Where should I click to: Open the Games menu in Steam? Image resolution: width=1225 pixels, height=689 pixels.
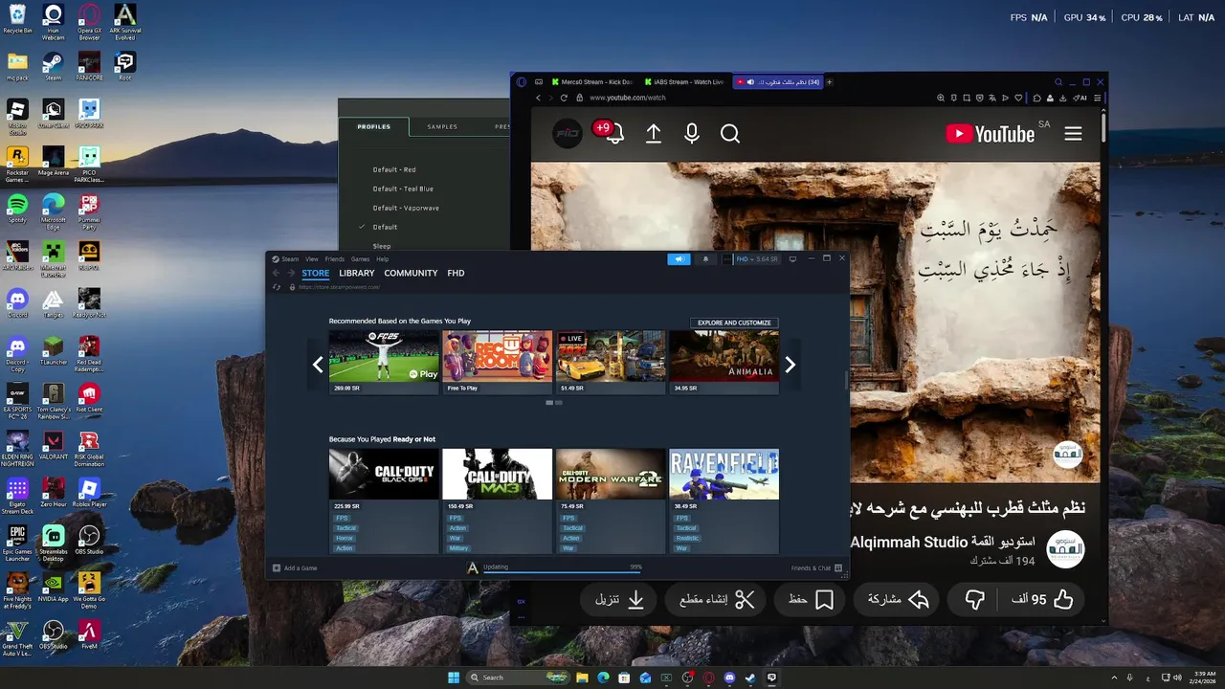pos(360,259)
